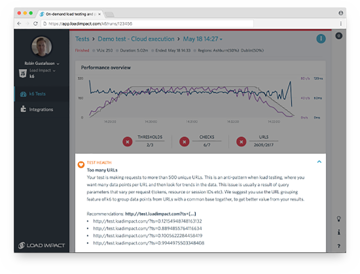Expand the May 18 14:27 run dropdown

point(203,39)
